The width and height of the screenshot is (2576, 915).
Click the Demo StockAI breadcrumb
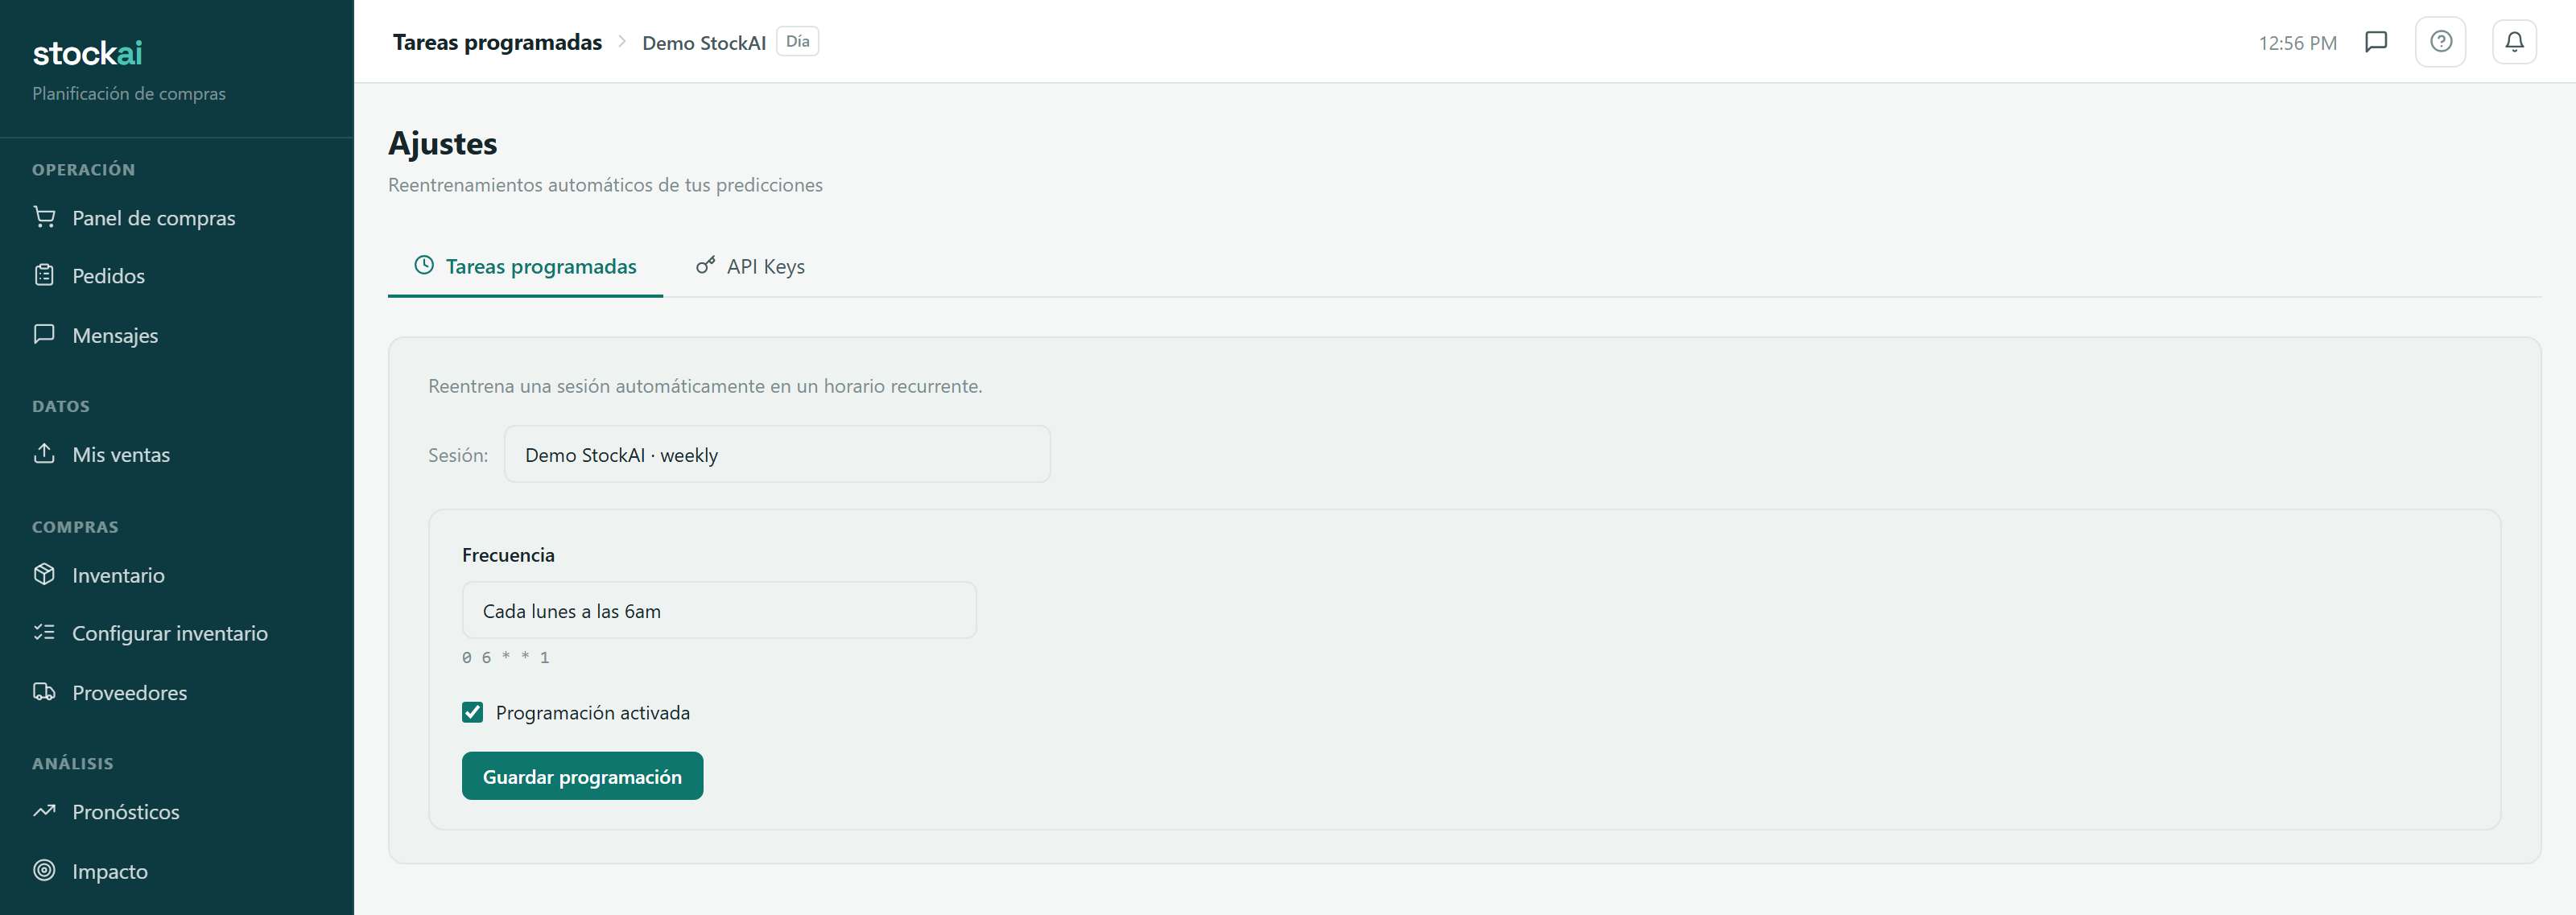[x=704, y=43]
